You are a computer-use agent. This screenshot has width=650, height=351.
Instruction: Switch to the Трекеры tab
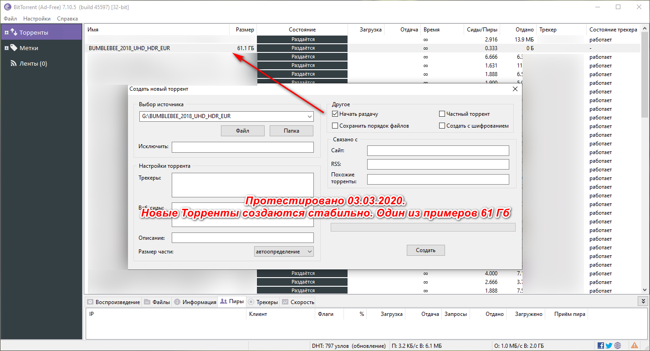pos(263,302)
